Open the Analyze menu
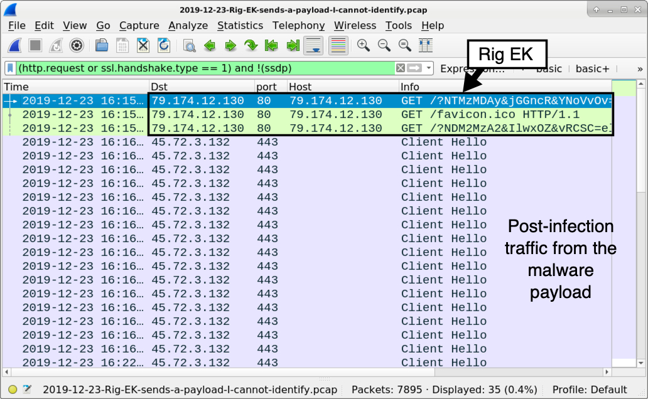The image size is (648, 399). tap(188, 26)
